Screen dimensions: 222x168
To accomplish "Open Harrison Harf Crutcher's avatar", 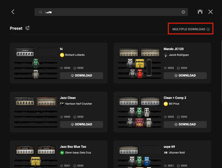I will 62,104.
